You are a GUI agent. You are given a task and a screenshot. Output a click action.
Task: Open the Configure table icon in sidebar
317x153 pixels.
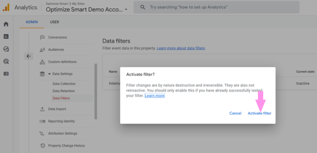point(6,74)
